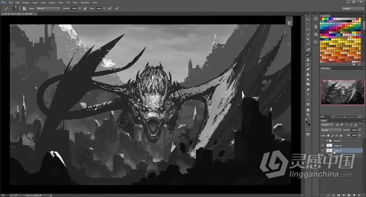Screen dimensions: 366x197
Task: Open the Image menu
Action: point(26,3)
